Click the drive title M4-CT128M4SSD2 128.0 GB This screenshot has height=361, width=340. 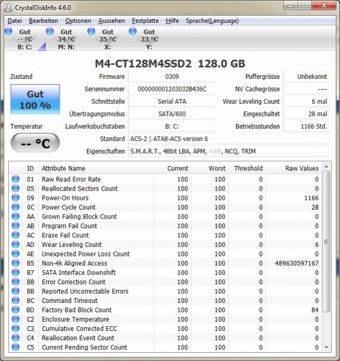[x=170, y=63]
